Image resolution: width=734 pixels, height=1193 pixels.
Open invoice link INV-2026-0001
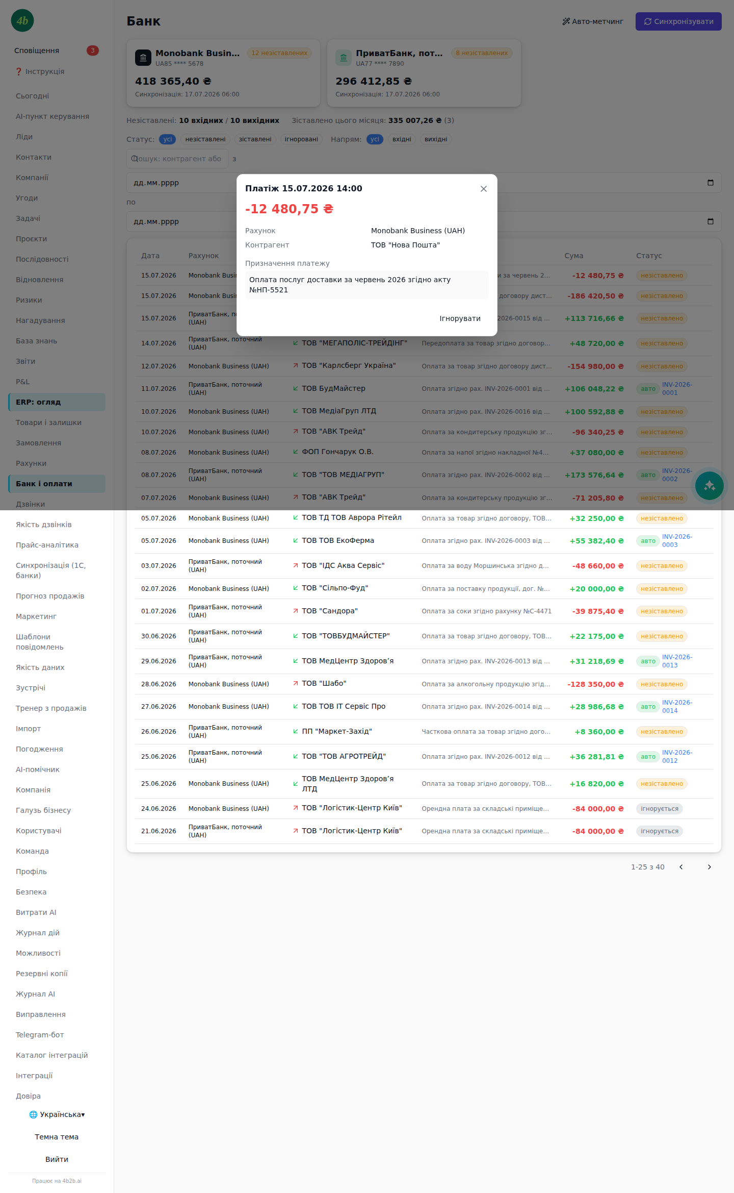(677, 389)
